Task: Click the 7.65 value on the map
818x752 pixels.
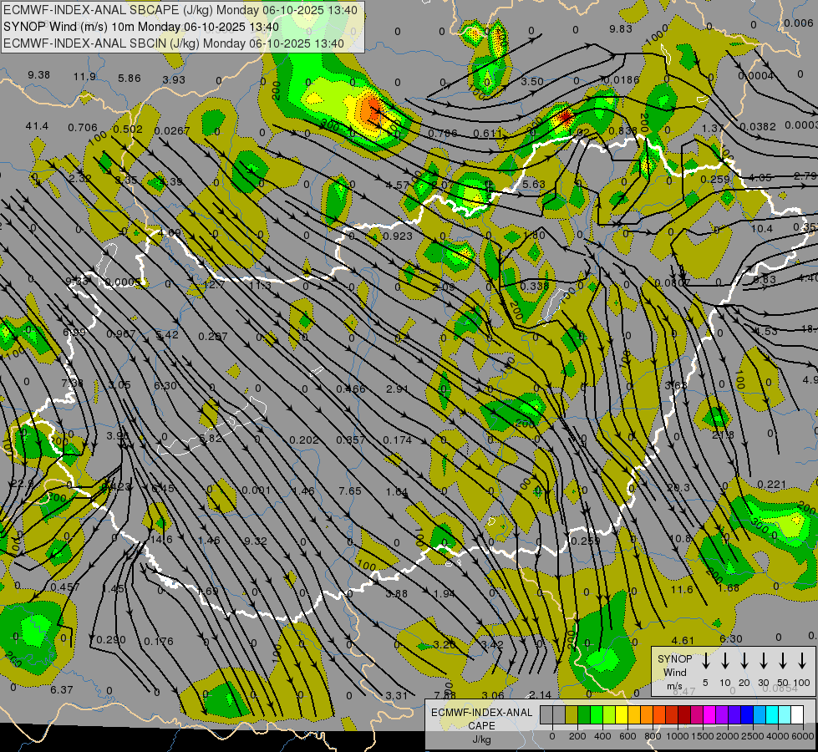Action: click(x=350, y=490)
